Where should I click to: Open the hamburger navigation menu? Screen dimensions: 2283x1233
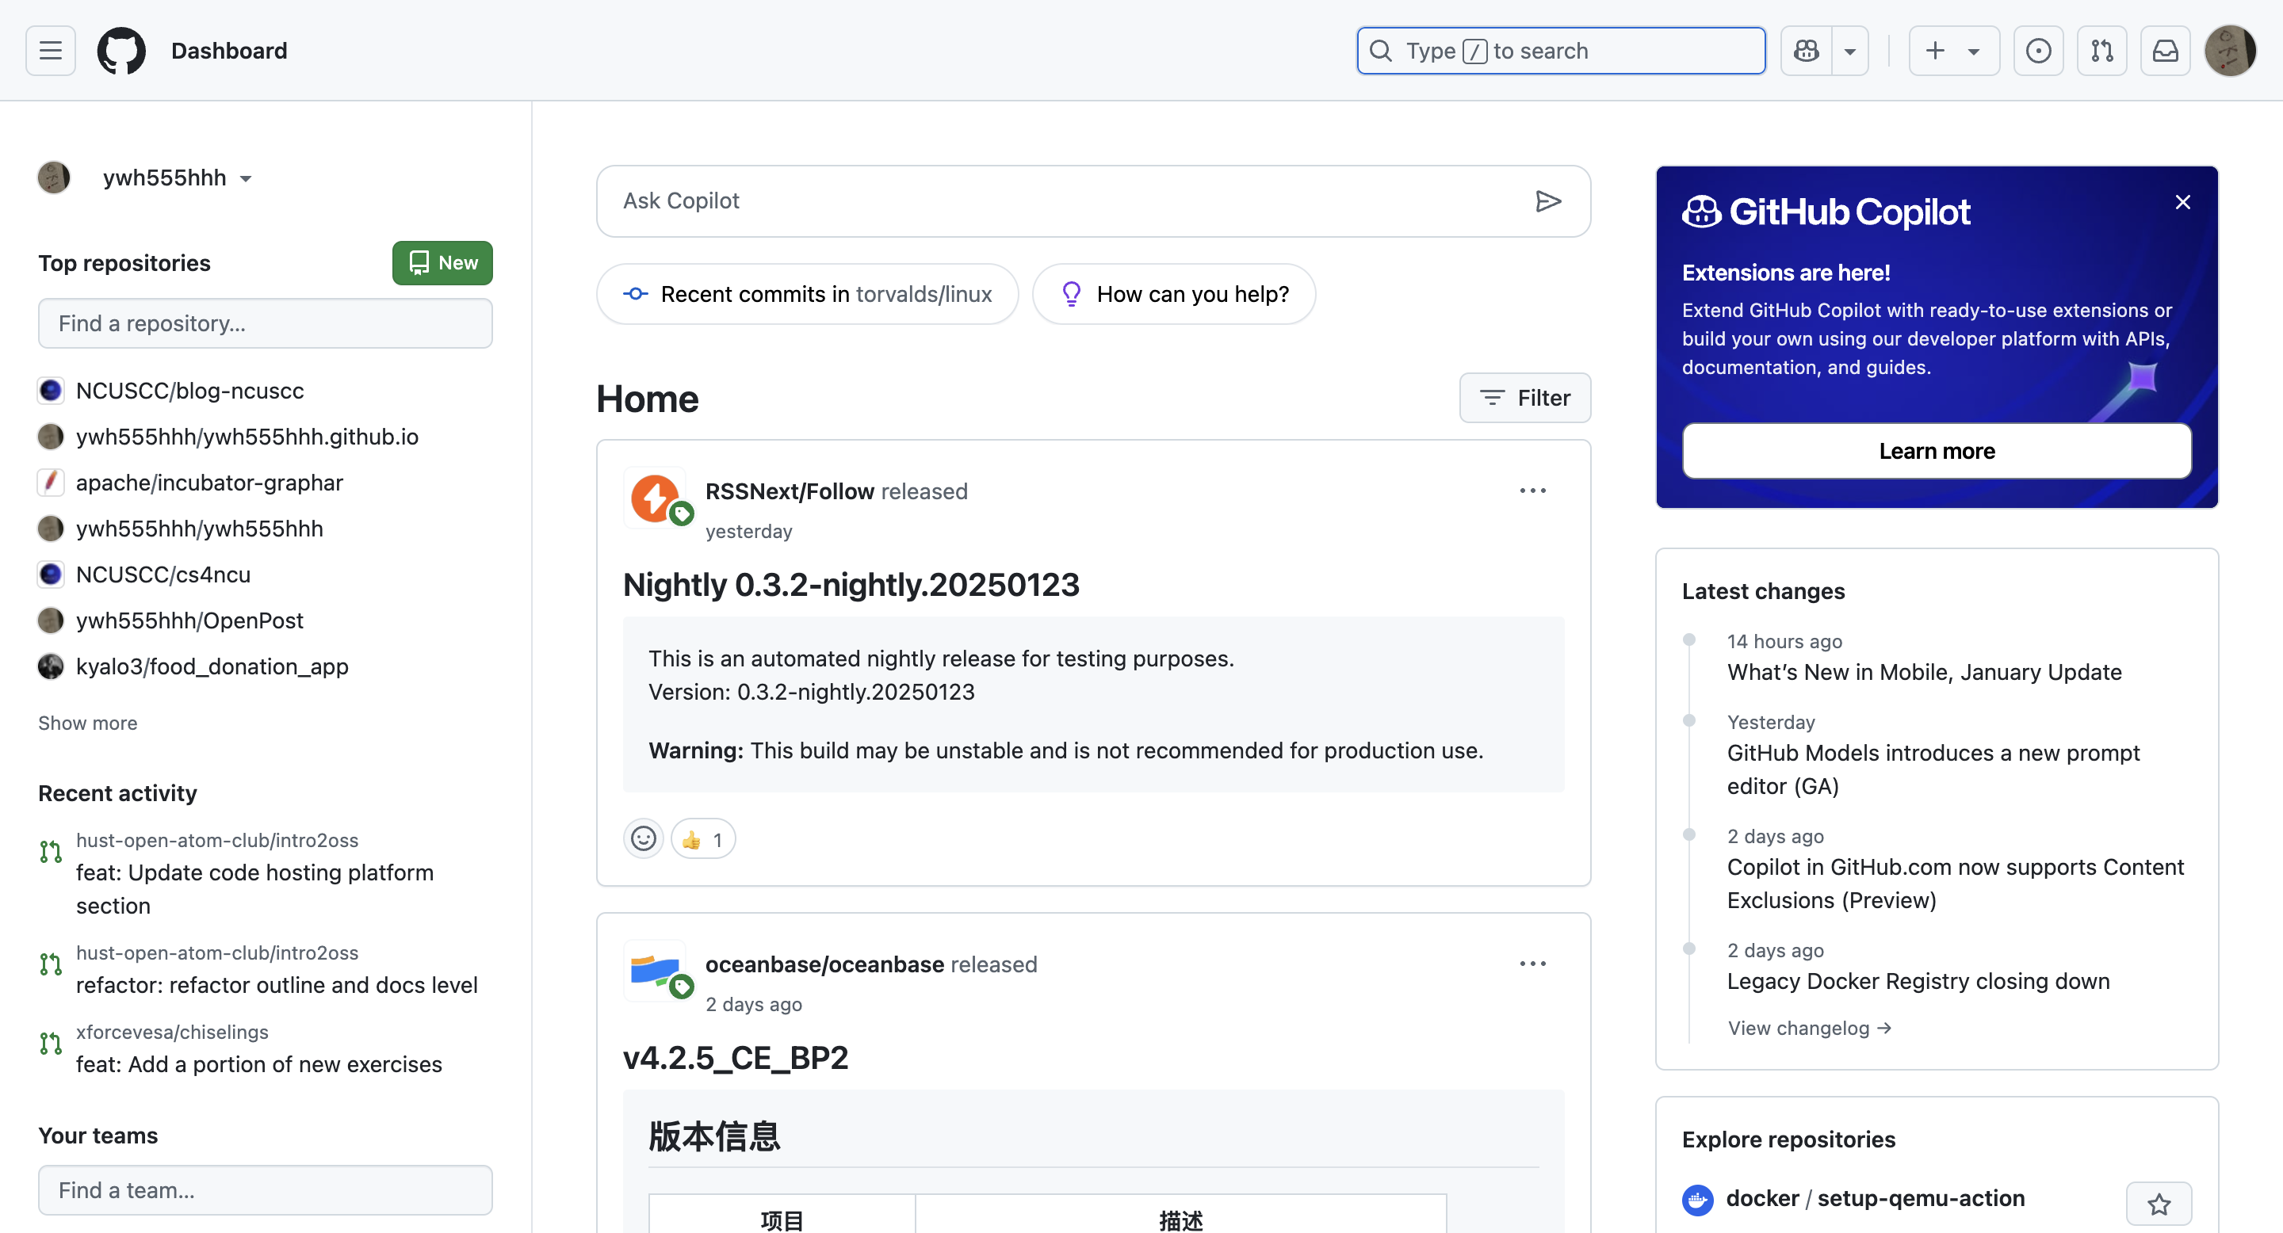[x=51, y=51]
